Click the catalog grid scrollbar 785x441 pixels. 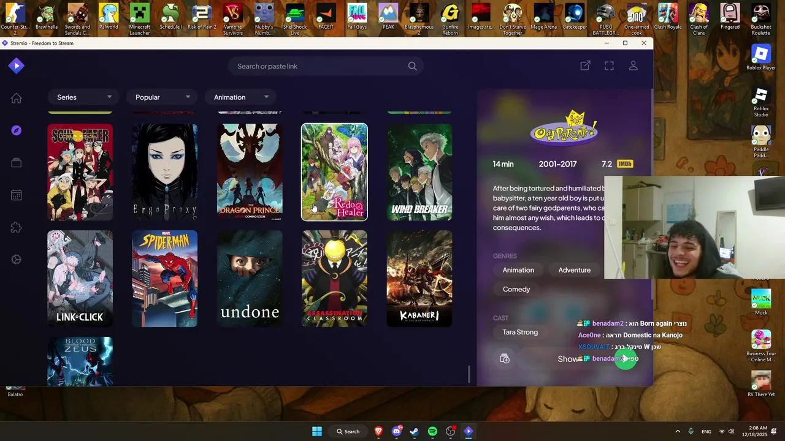coord(469,374)
